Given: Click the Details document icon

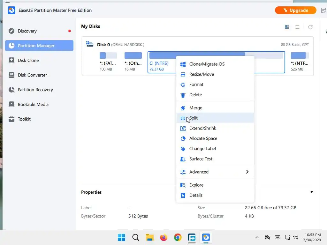Looking at the screenshot, I should click(x=183, y=196).
